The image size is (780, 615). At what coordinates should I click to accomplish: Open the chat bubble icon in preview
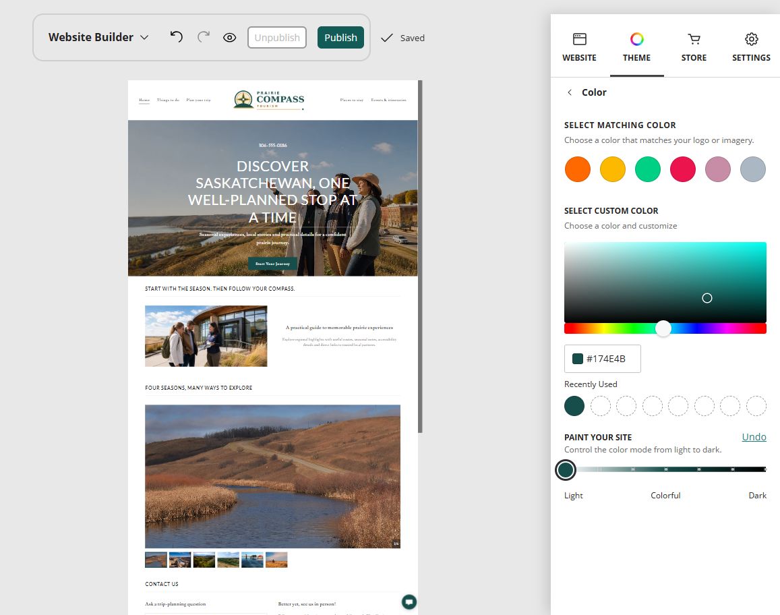409,602
